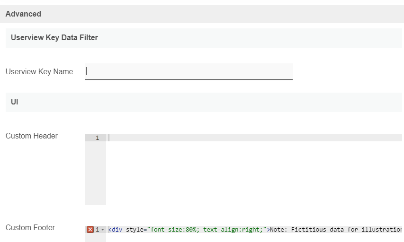Click the UI section heading

15,102
